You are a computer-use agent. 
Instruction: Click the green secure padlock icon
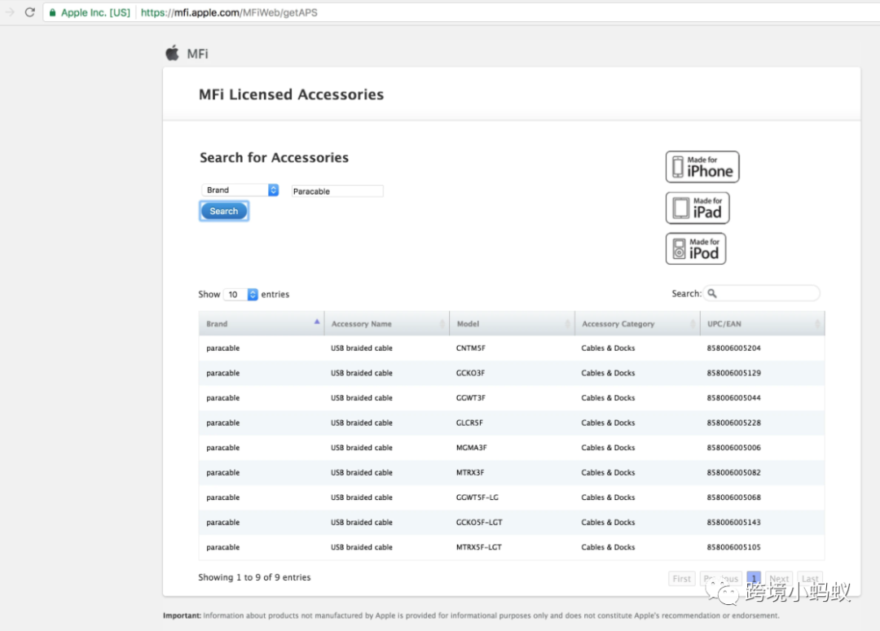tap(52, 12)
